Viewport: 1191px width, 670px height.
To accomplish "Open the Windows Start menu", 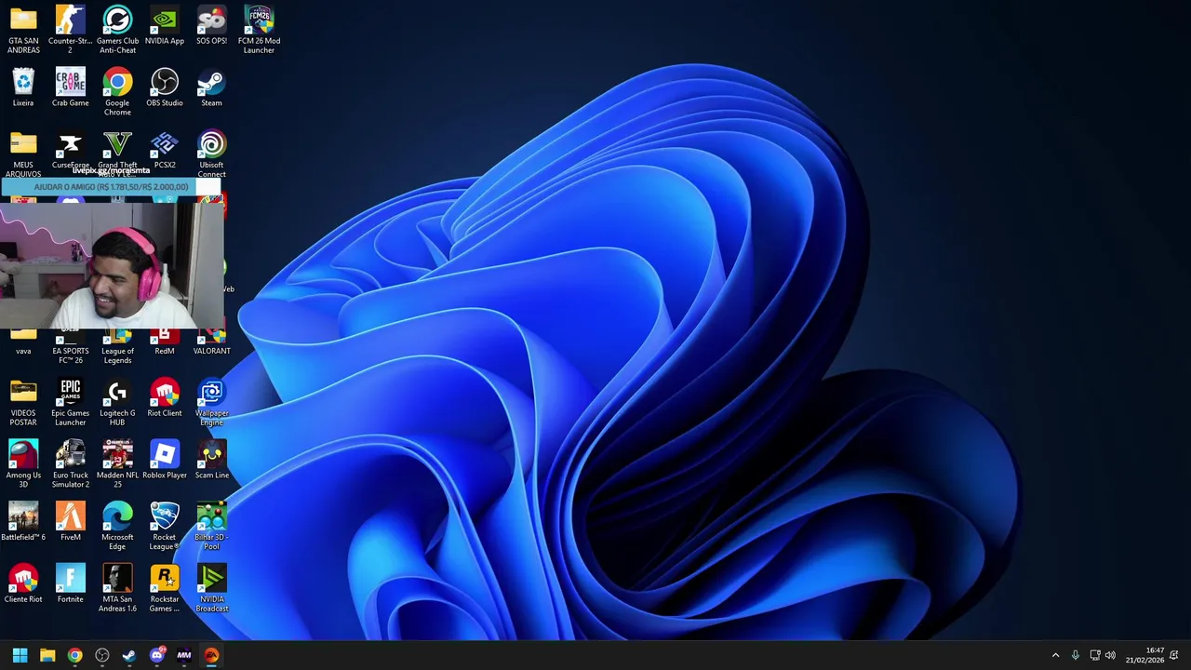I will 20,655.
